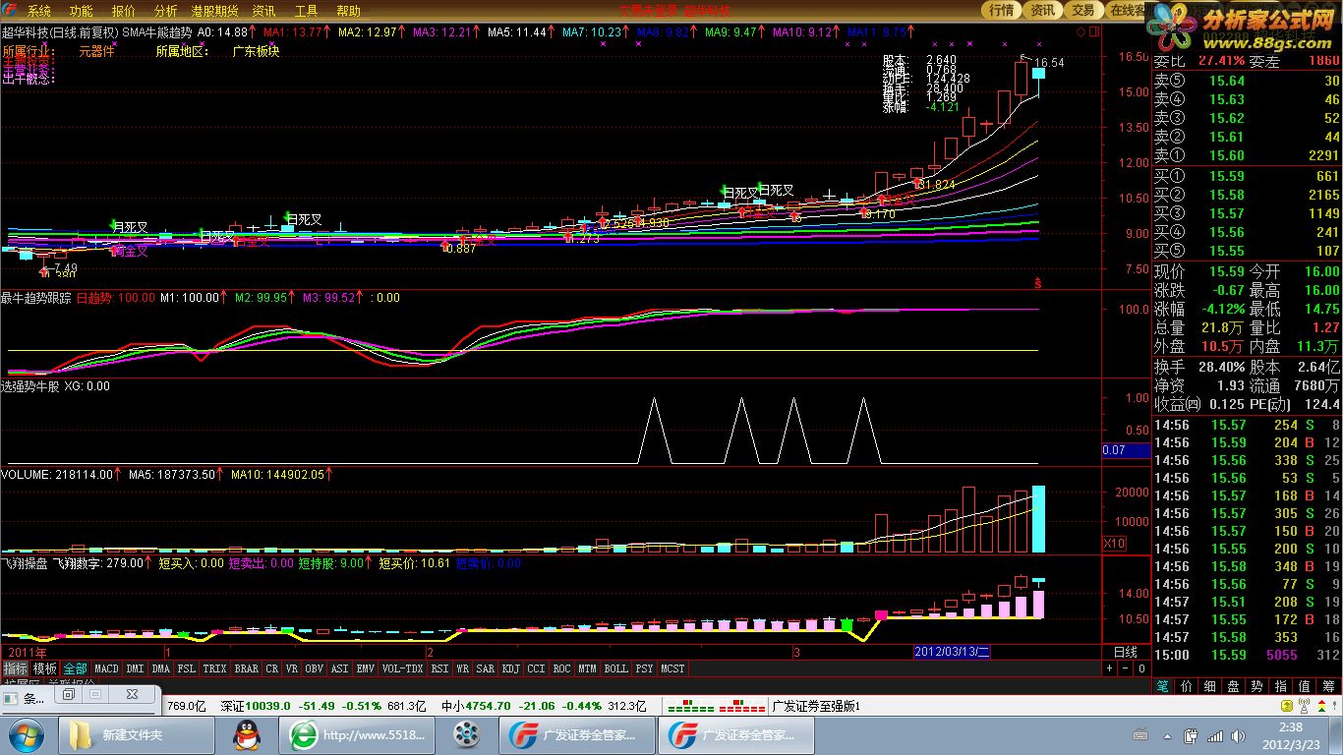The image size is (1343, 755).
Task: Select the 盘 tab in quote panel
Action: click(1234, 686)
